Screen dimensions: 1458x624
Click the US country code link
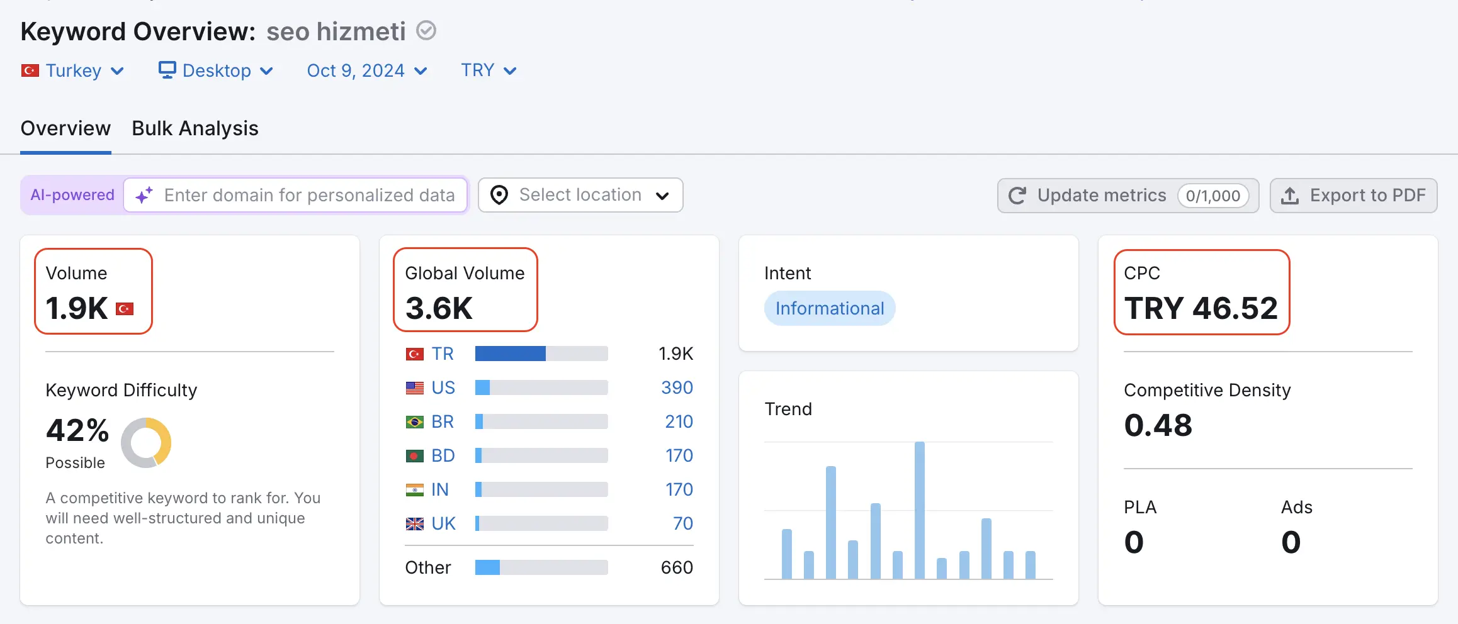(x=443, y=387)
